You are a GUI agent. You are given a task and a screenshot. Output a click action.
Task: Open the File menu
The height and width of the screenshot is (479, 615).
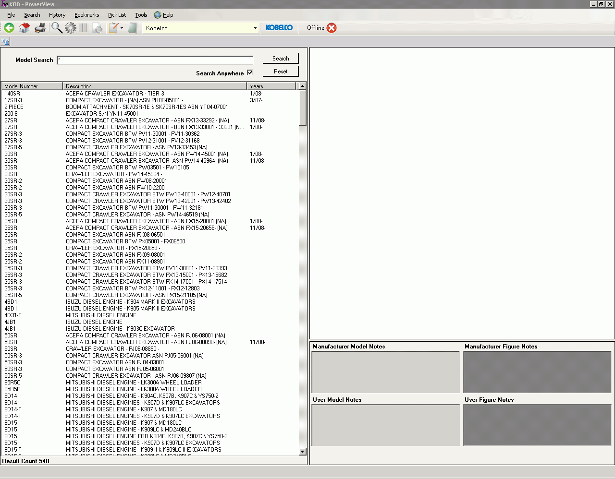point(11,15)
